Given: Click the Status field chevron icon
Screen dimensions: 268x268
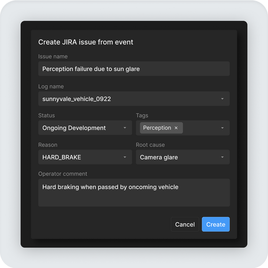Looking at the screenshot, I should click(x=125, y=128).
